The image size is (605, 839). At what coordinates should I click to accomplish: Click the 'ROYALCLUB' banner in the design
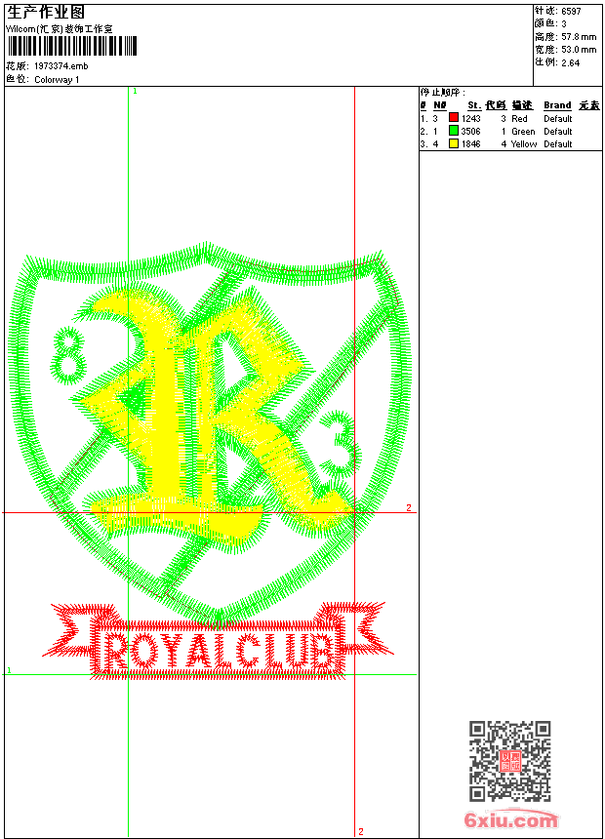219,642
